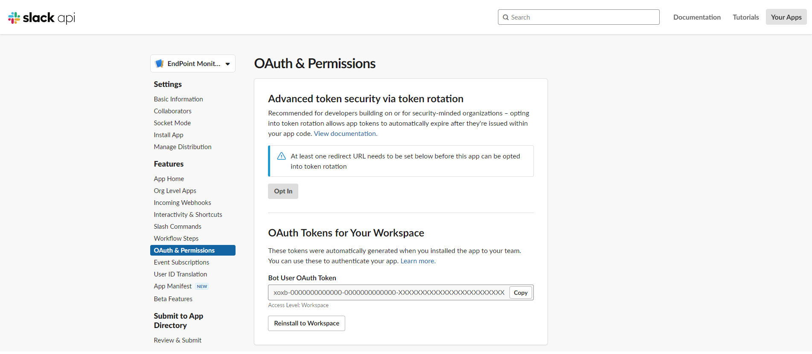Screen dimensions: 812x354
Task: Focus the Search input field
Action: coord(579,17)
